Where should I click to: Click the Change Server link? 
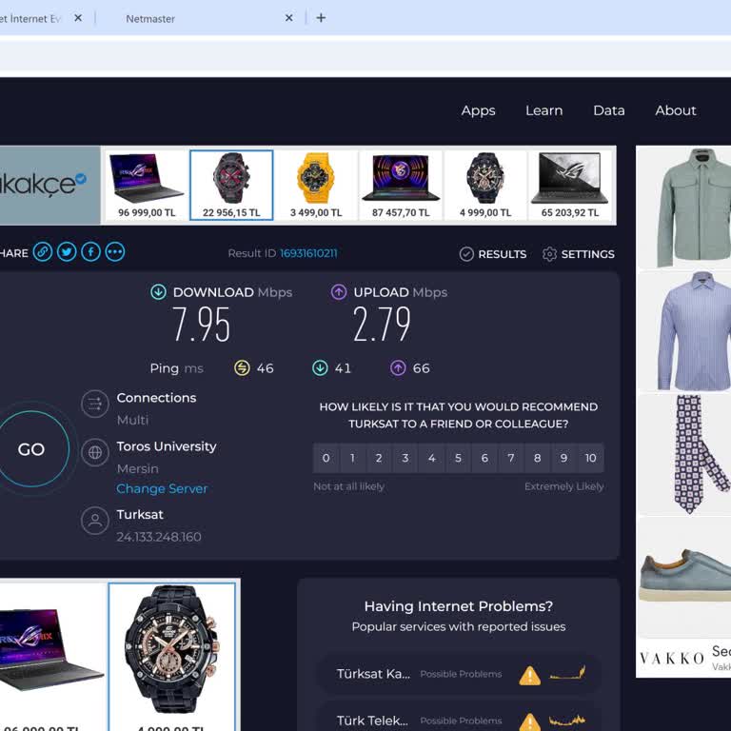[x=162, y=488]
